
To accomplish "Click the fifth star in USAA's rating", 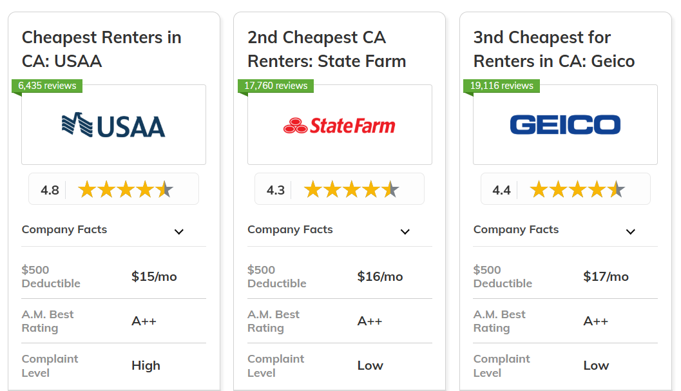I will [164, 189].
